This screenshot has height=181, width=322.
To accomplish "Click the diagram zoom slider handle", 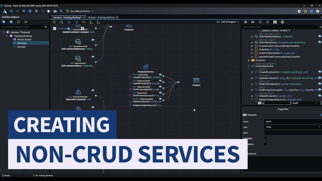I will click(x=69, y=29).
